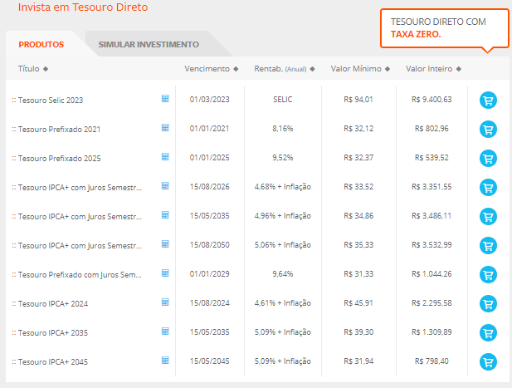The width and height of the screenshot is (512, 388).
Task: Add Tesouro Prefixado 2021 to cart
Action: click(488, 129)
